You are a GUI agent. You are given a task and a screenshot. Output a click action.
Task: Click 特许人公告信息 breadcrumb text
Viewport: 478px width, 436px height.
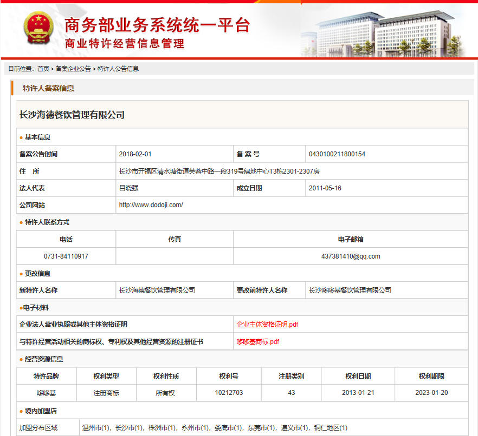[x=118, y=69]
